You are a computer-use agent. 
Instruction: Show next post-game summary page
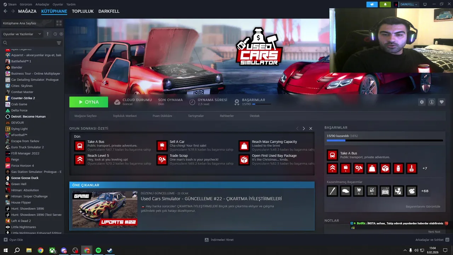click(x=304, y=128)
